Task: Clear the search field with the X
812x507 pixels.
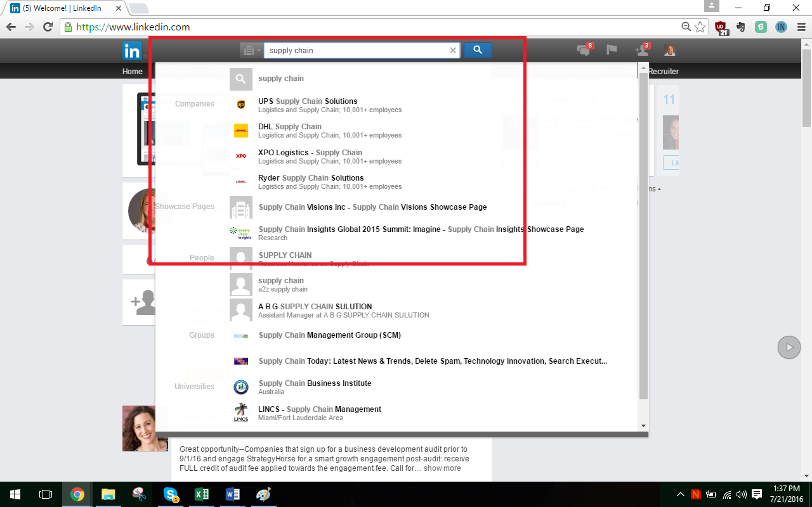Action: pyautogui.click(x=453, y=51)
